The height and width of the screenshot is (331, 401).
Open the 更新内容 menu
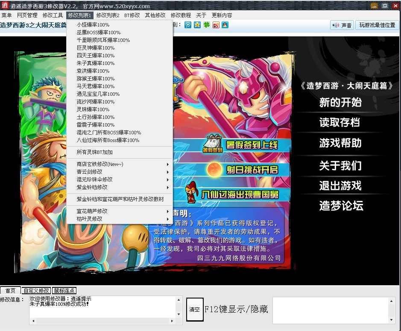[222, 15]
